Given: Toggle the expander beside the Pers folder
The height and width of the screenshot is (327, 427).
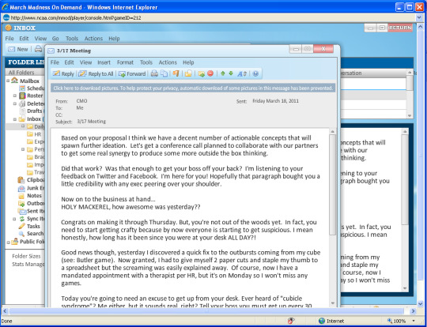Looking at the screenshot, I should pos(23,149).
